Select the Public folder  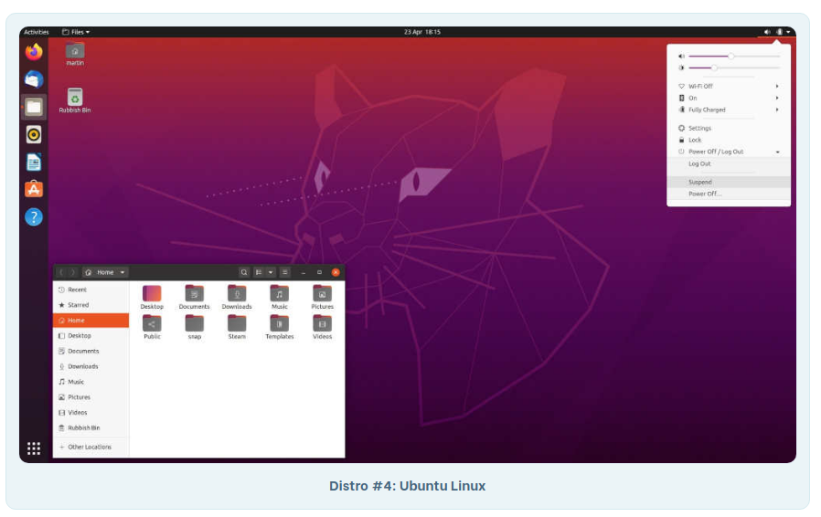(152, 328)
